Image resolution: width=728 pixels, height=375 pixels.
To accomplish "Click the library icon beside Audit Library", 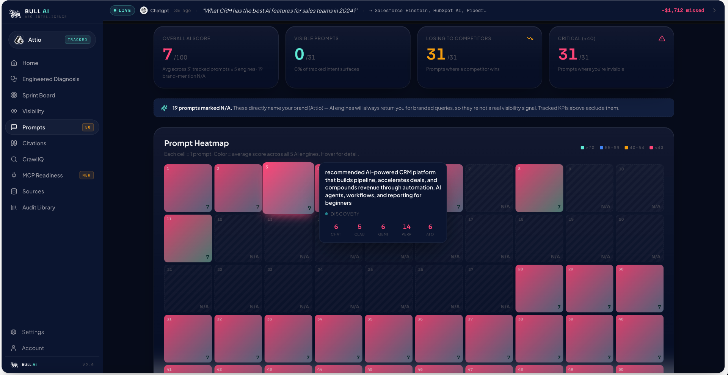I will [14, 207].
